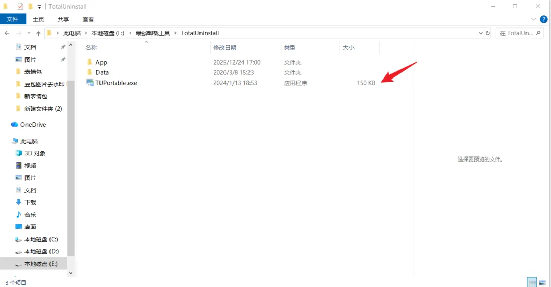Open the blue Help question mark

544,19
